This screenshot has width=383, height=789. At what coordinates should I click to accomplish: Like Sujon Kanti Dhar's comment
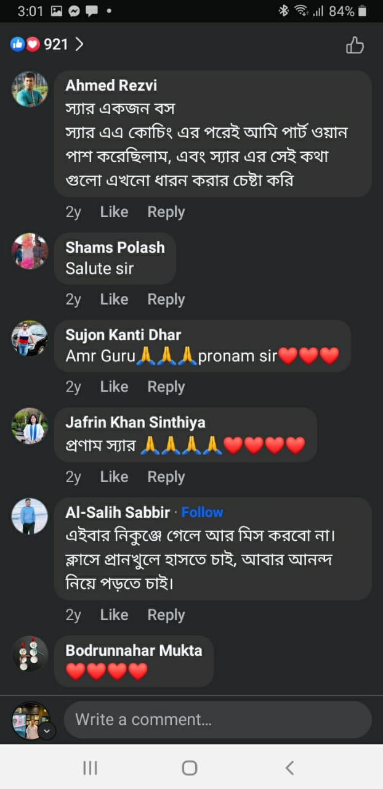114,387
